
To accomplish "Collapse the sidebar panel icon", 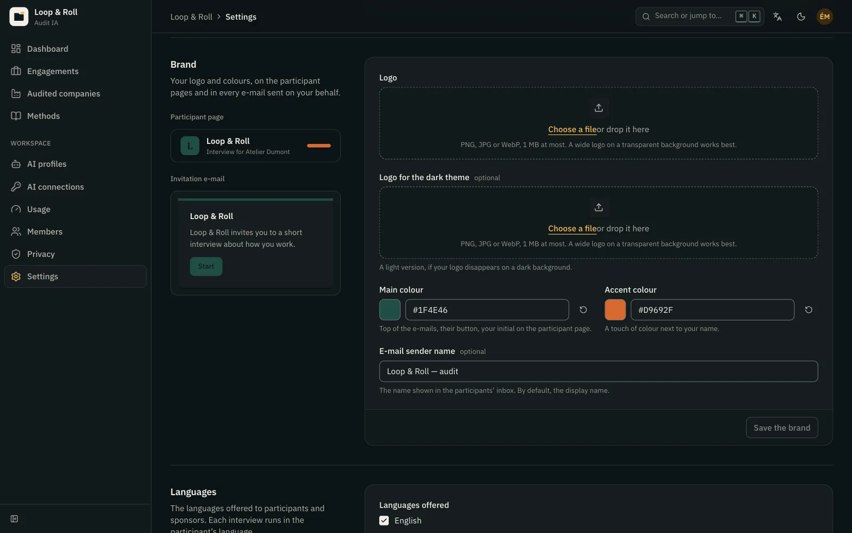I will click(14, 519).
